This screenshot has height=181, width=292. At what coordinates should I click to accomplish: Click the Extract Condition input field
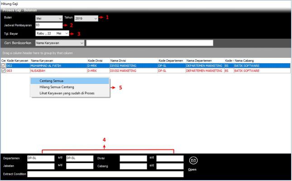tap(105, 174)
